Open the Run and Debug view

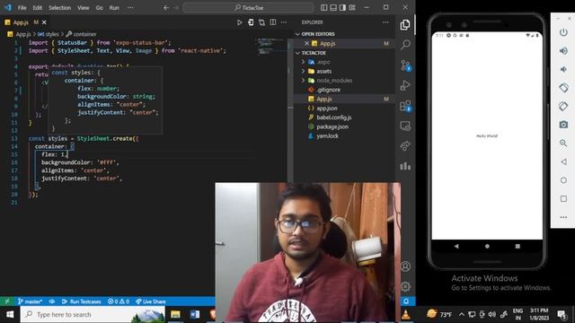point(405,85)
